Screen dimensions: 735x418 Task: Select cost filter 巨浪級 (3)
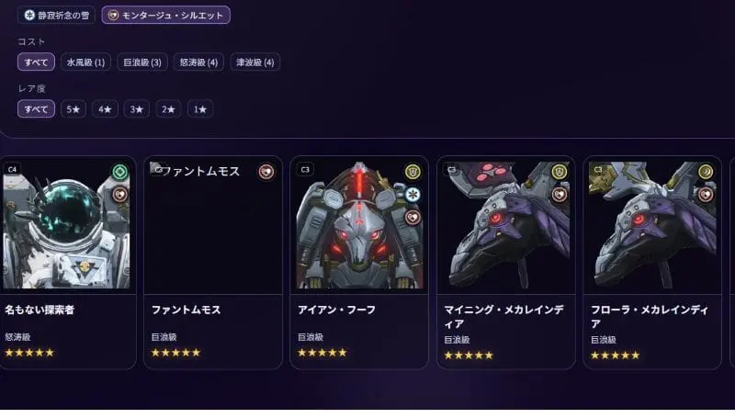pyautogui.click(x=142, y=62)
